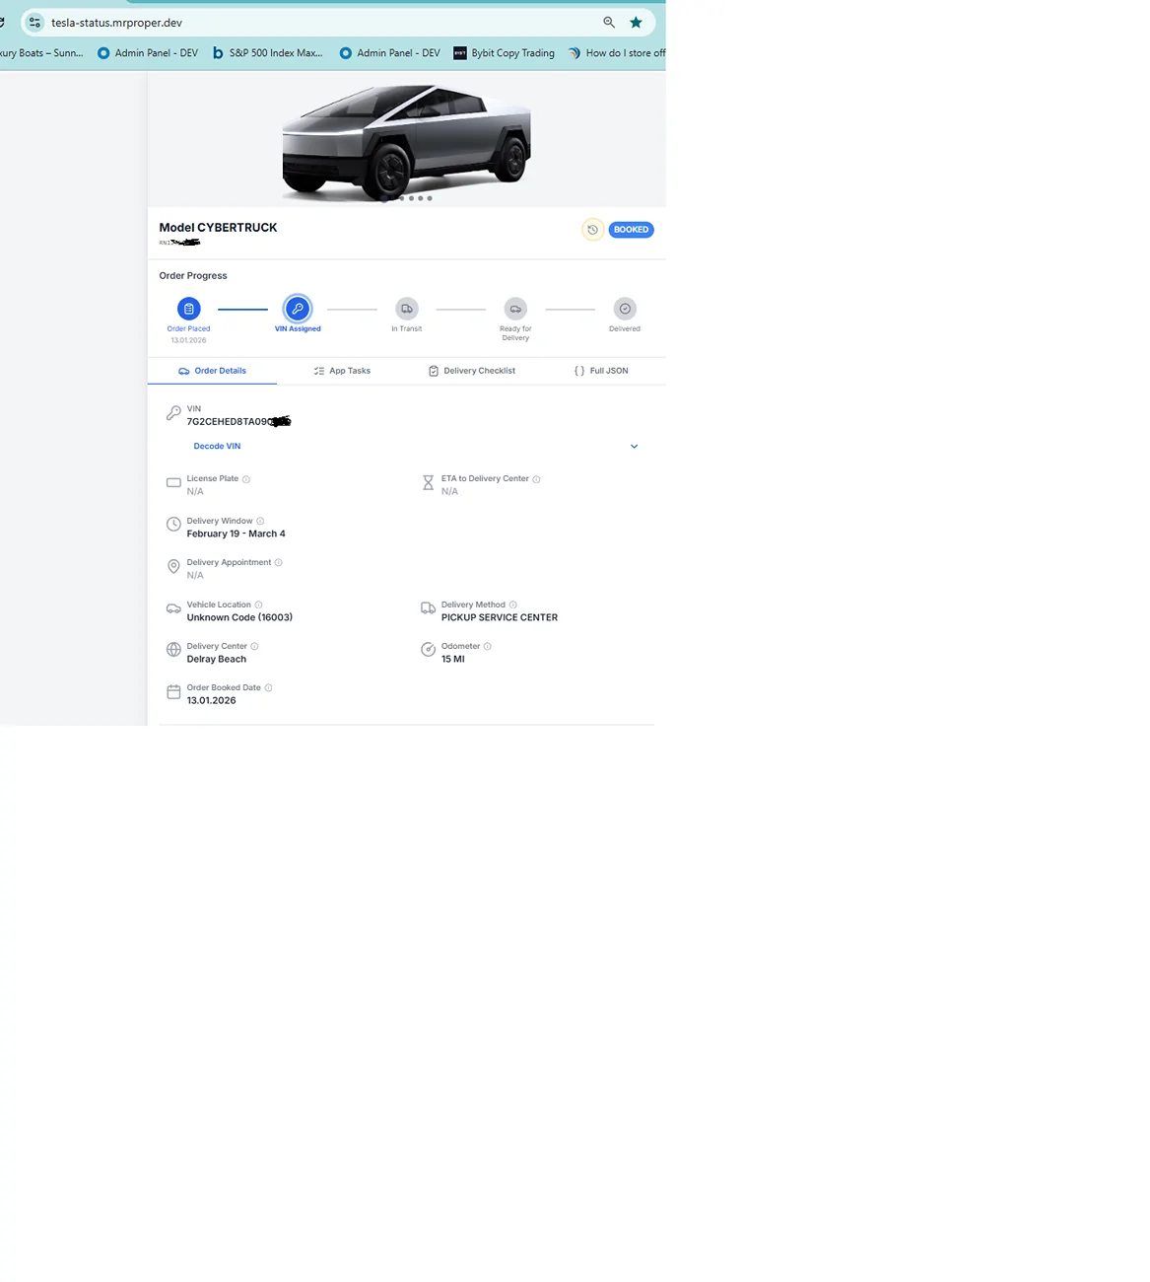Image resolution: width=1150 pixels, height=1282 pixels.
Task: Select the Order Details tab
Action: (x=212, y=371)
